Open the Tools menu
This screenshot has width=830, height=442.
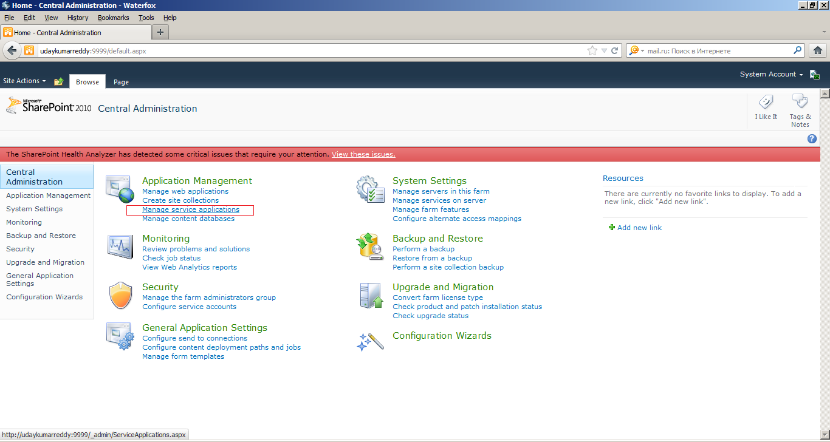click(146, 18)
